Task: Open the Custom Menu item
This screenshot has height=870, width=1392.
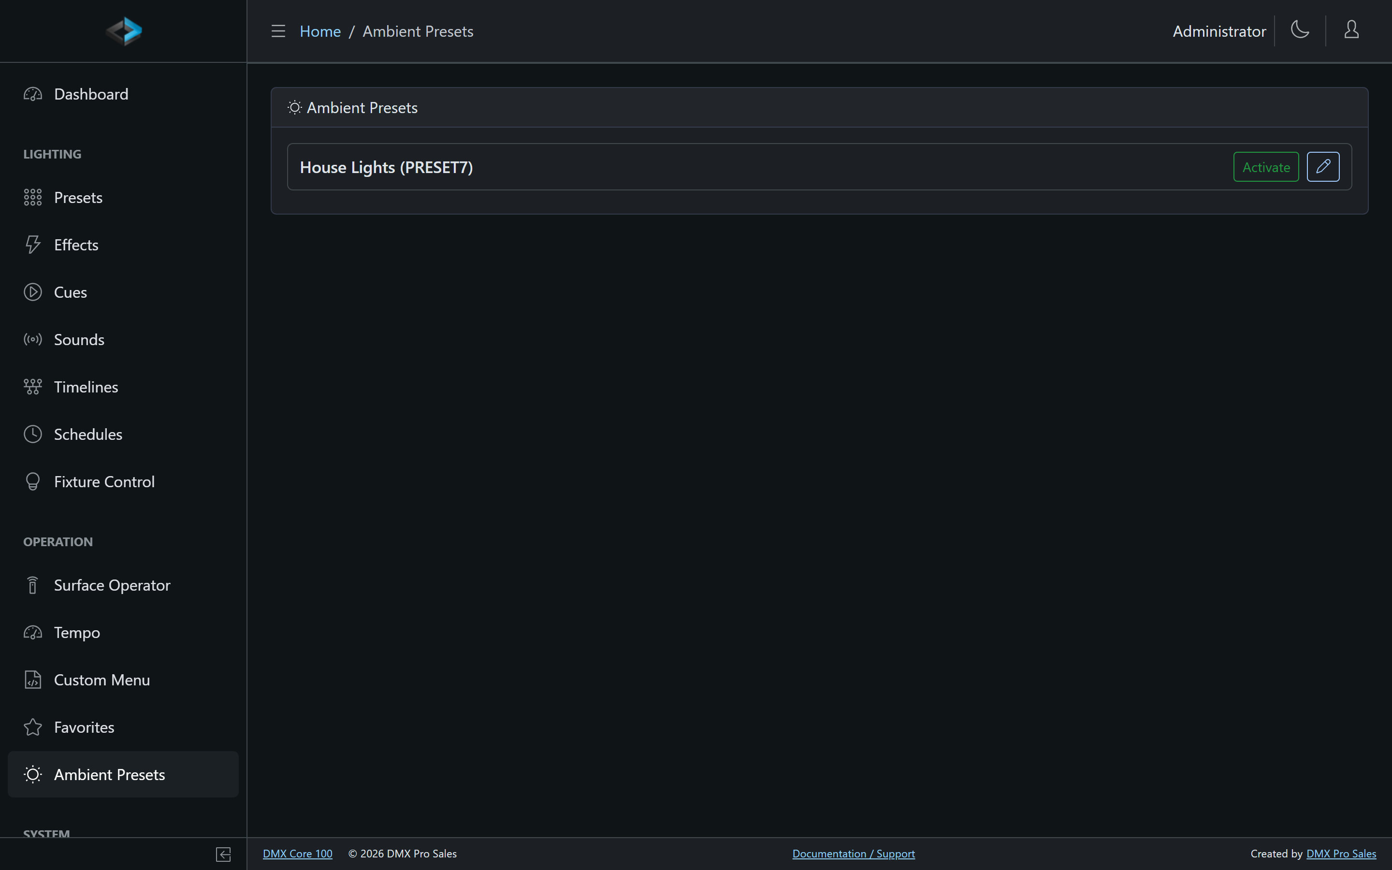Action: click(x=123, y=680)
